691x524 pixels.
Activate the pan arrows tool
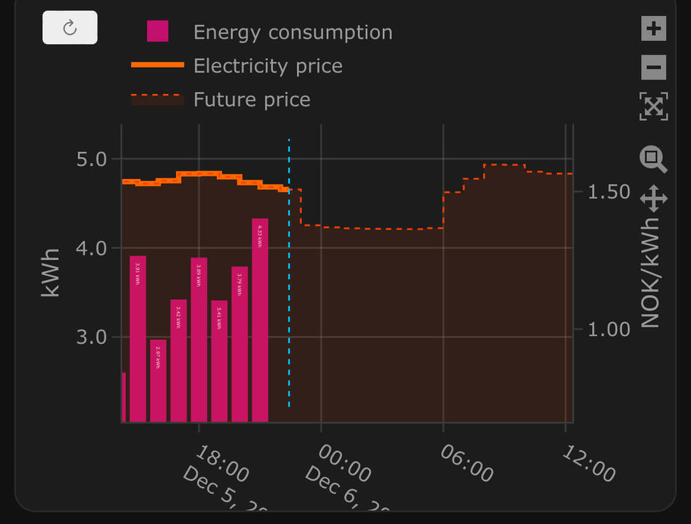pyautogui.click(x=654, y=198)
